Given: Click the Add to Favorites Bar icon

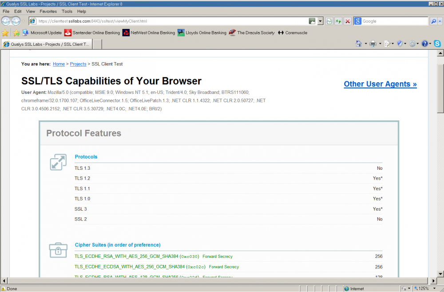Looking at the screenshot, I should click(16, 32).
